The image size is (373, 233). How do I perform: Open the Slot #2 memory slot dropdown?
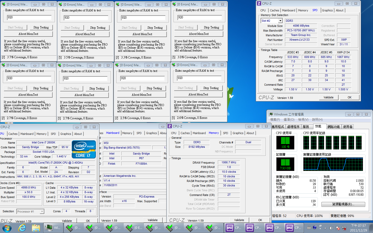280,21
